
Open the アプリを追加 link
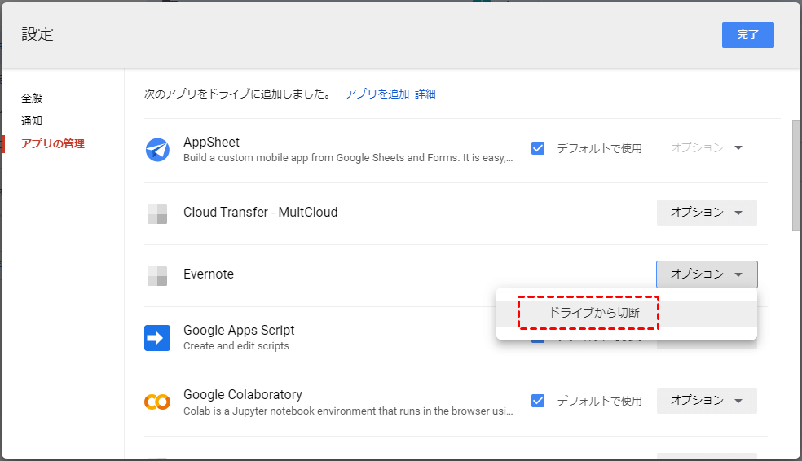pos(377,94)
